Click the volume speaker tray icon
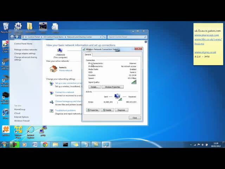 pyautogui.click(x=202, y=145)
